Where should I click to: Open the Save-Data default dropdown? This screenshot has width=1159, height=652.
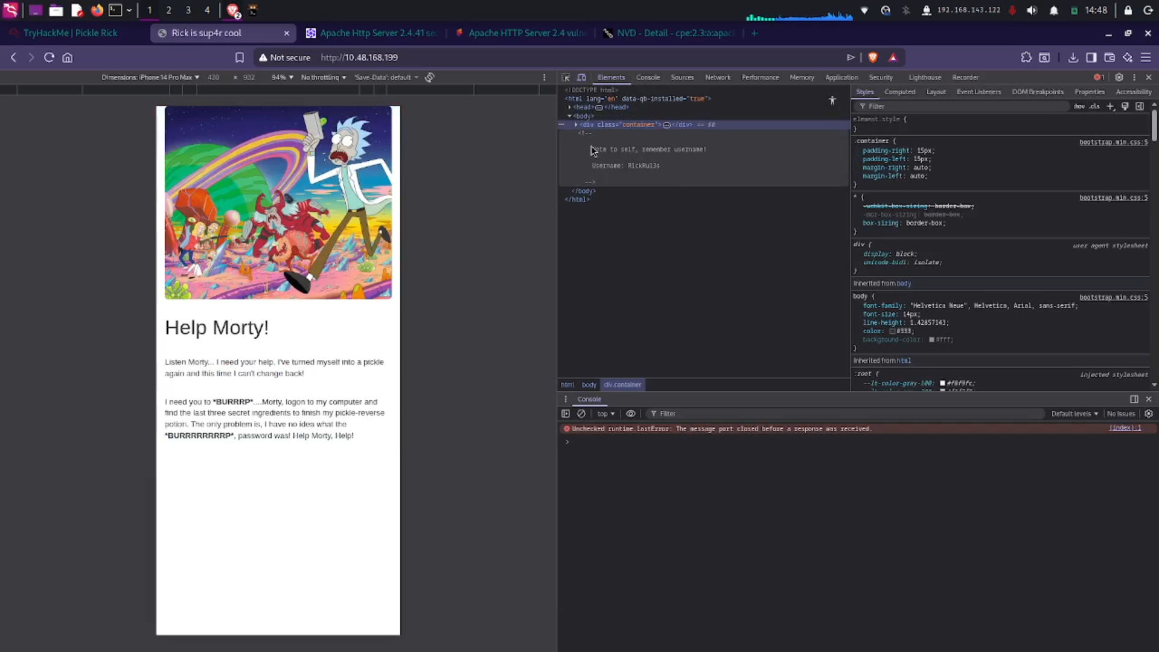click(x=386, y=77)
